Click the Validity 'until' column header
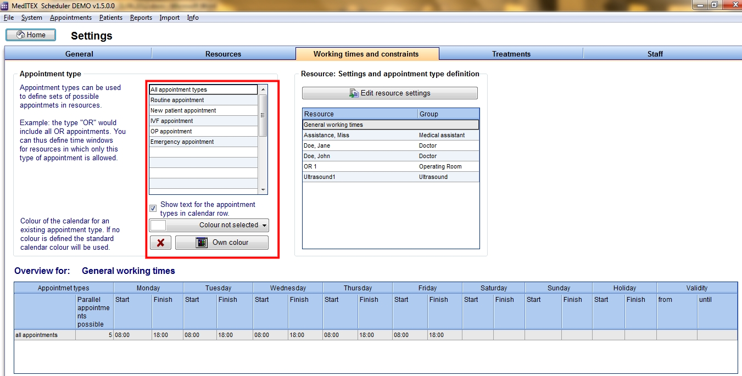The width and height of the screenshot is (742, 376). click(717, 311)
